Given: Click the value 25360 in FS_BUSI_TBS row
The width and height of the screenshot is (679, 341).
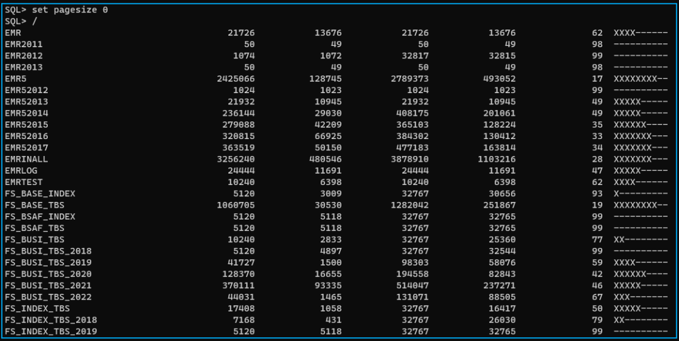Looking at the screenshot, I should point(502,239).
